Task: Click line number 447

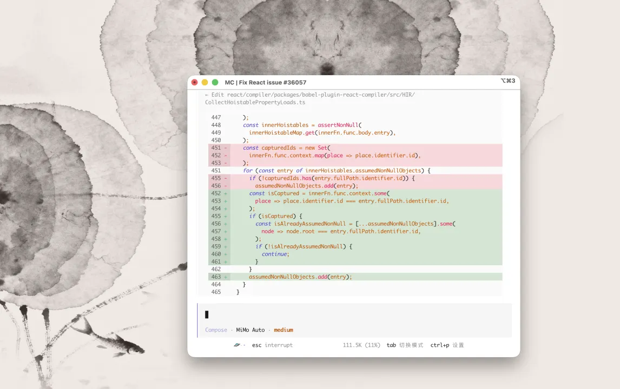Action: point(216,117)
